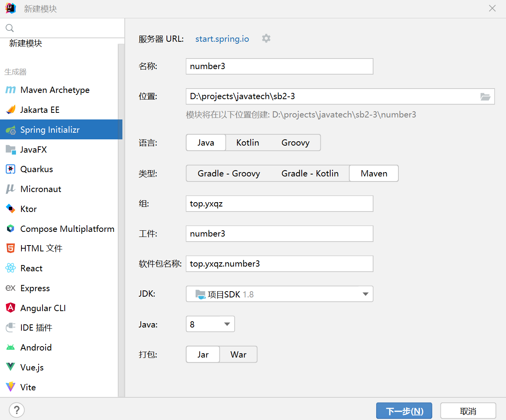This screenshot has width=506, height=420.
Task: Select Jakarta EE generator
Action: pyautogui.click(x=40, y=110)
